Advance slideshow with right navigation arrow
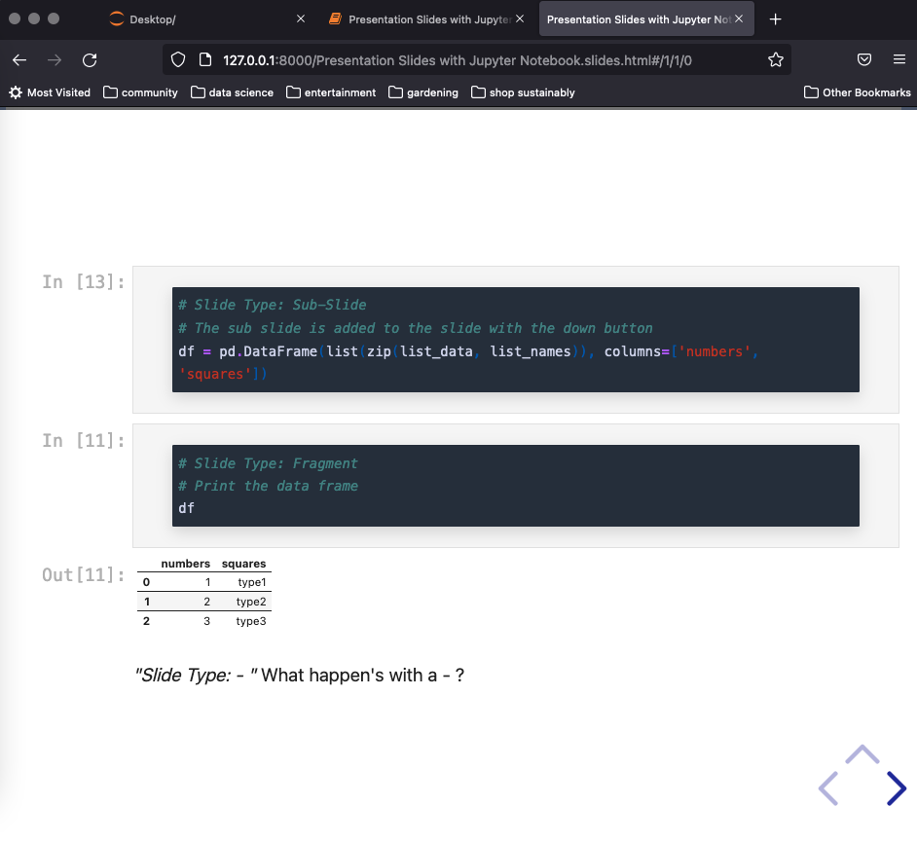This screenshot has height=843, width=917. coord(897,788)
